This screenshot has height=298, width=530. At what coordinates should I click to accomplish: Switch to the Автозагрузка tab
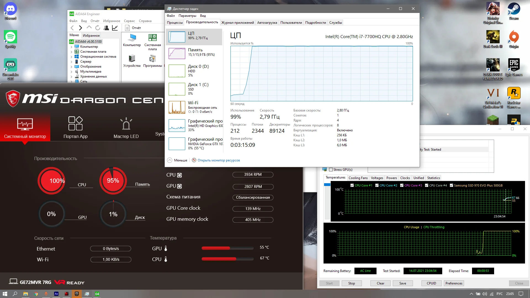pyautogui.click(x=267, y=23)
